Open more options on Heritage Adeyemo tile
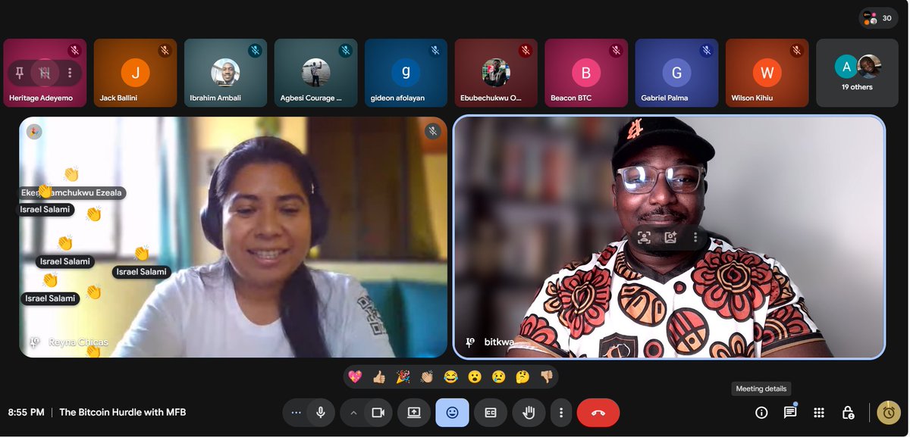 [x=70, y=73]
